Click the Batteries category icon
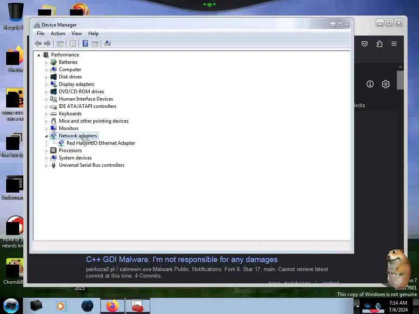The width and height of the screenshot is (419, 314). coord(54,62)
